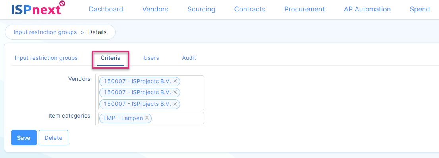Viewport: 439px width, 158px height.
Task: Open the Vendors menu
Action: point(155,9)
